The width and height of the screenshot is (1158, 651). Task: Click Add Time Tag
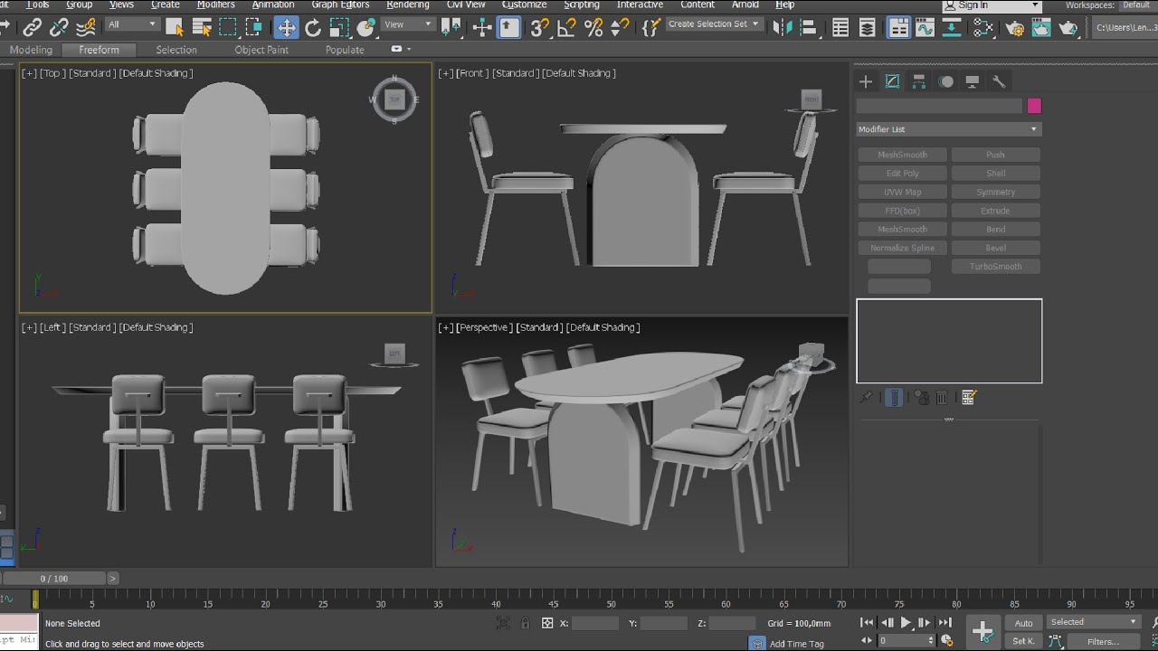[x=796, y=644]
